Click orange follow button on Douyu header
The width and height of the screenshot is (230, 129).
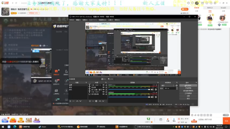pyautogui.click(x=185, y=9)
